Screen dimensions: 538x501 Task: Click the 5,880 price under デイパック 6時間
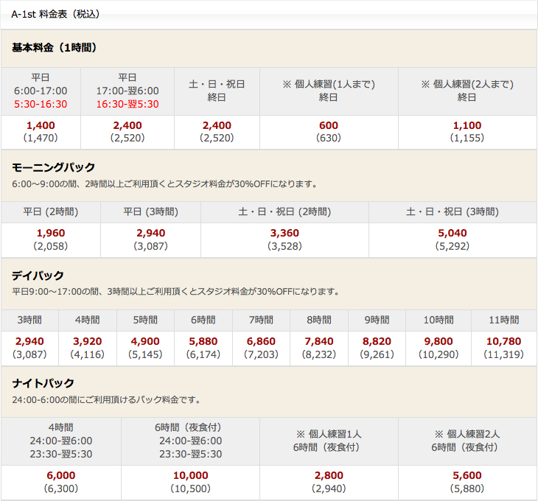click(x=203, y=342)
